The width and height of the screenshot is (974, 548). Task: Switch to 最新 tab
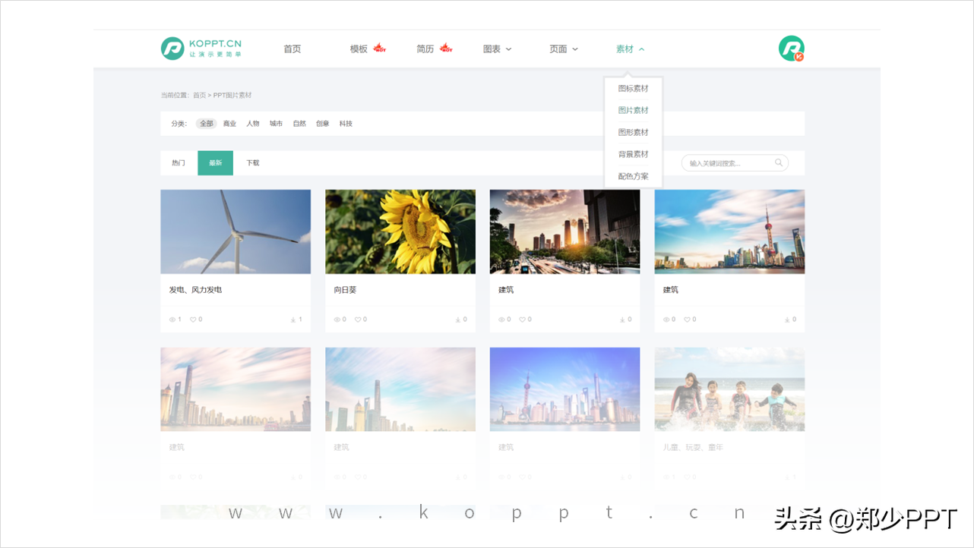(x=215, y=162)
